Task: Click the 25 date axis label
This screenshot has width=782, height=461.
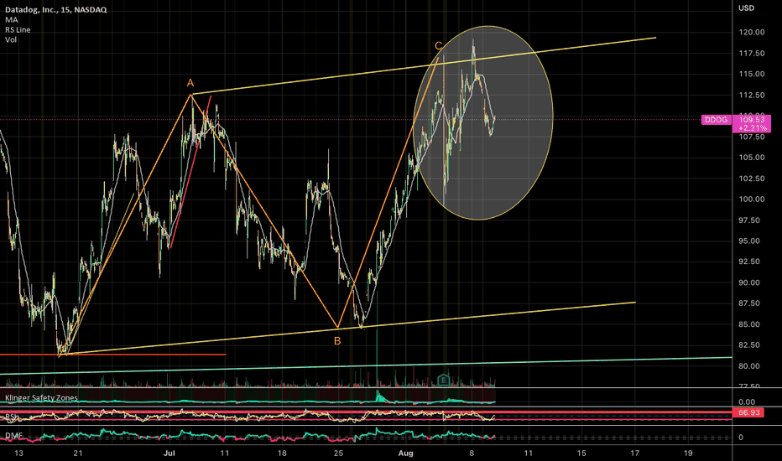Action: click(339, 453)
